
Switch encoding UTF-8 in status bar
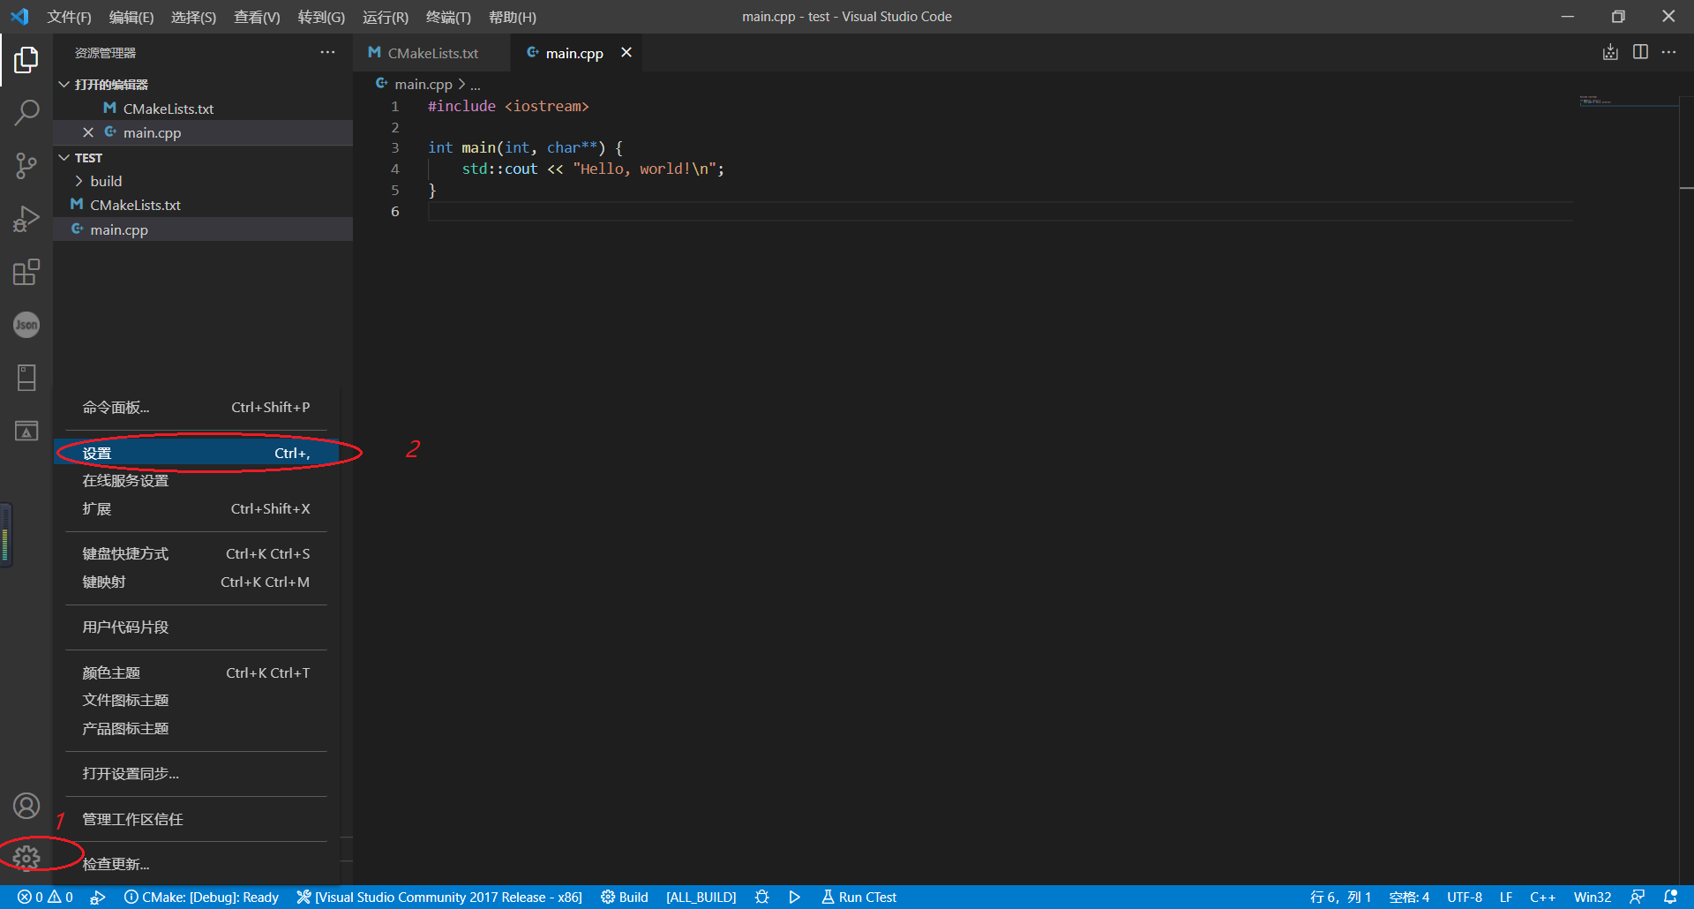(x=1465, y=897)
